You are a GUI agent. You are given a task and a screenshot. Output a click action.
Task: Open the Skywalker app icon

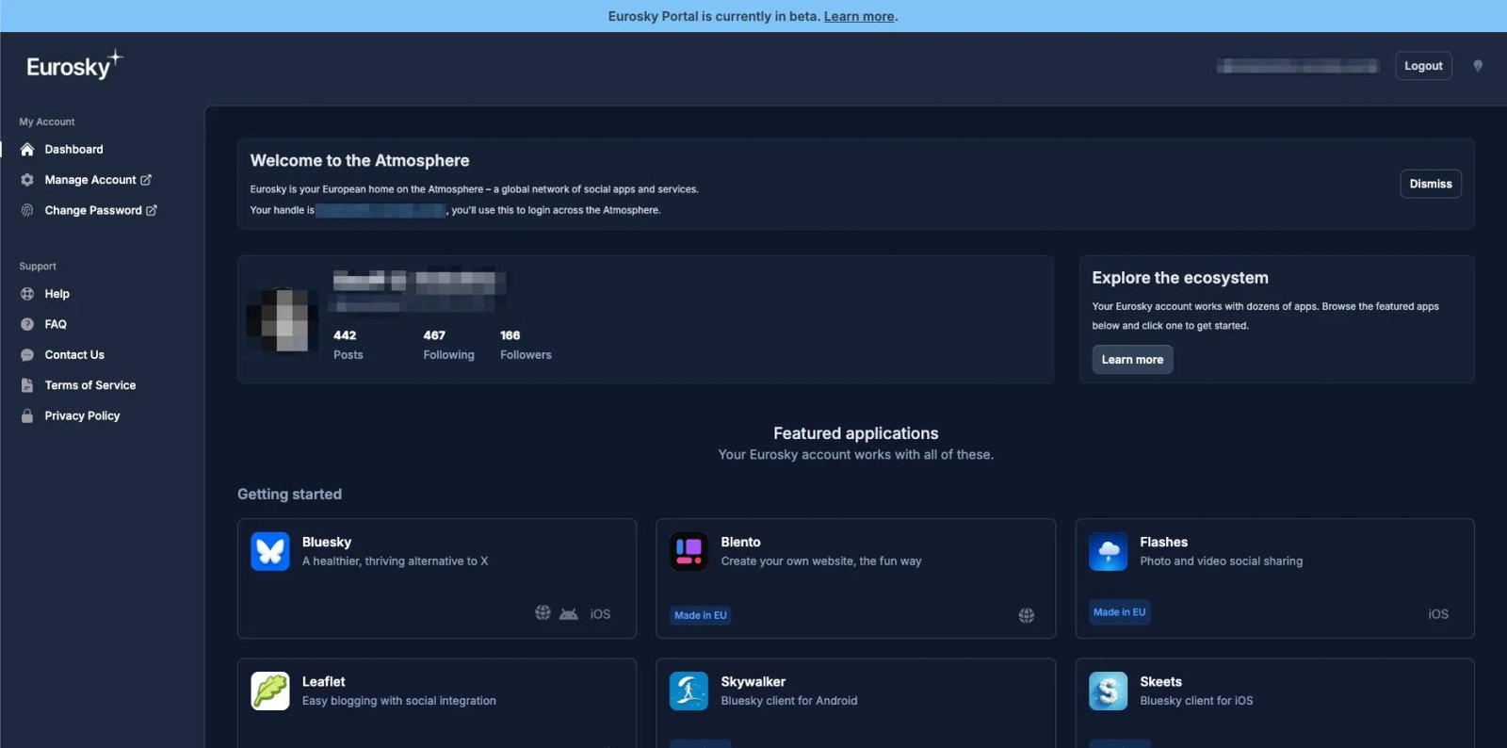689,691
